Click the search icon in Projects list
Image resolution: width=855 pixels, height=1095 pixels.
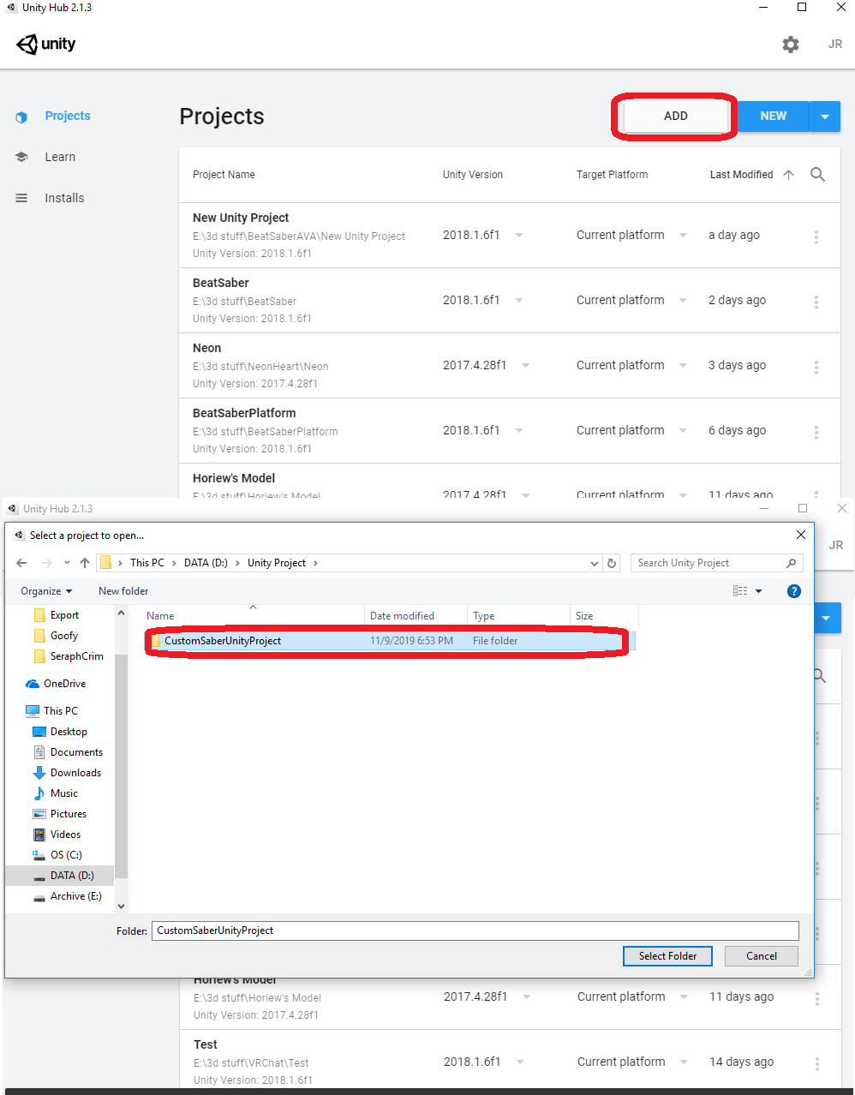pyautogui.click(x=817, y=175)
